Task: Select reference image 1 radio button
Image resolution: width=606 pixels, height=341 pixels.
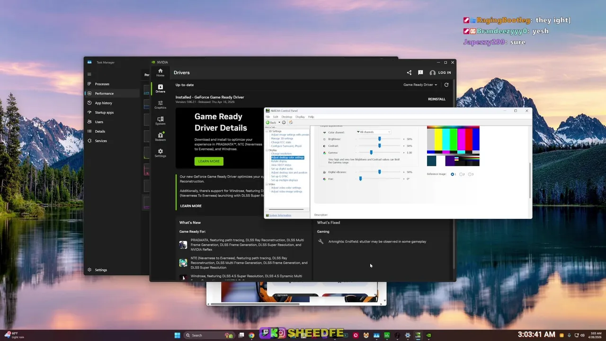Action: pos(453,174)
